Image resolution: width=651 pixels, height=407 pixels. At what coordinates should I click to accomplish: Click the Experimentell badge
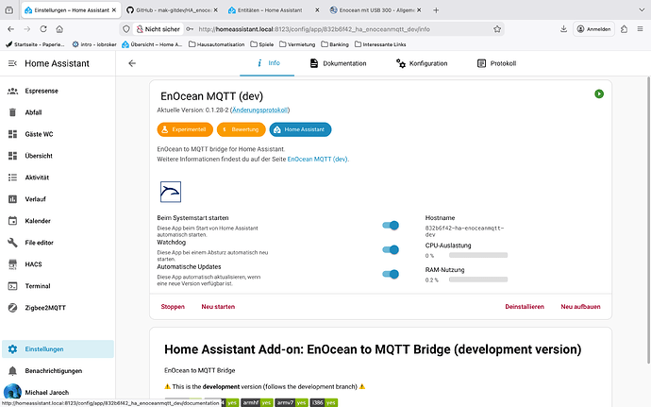pyautogui.click(x=185, y=129)
